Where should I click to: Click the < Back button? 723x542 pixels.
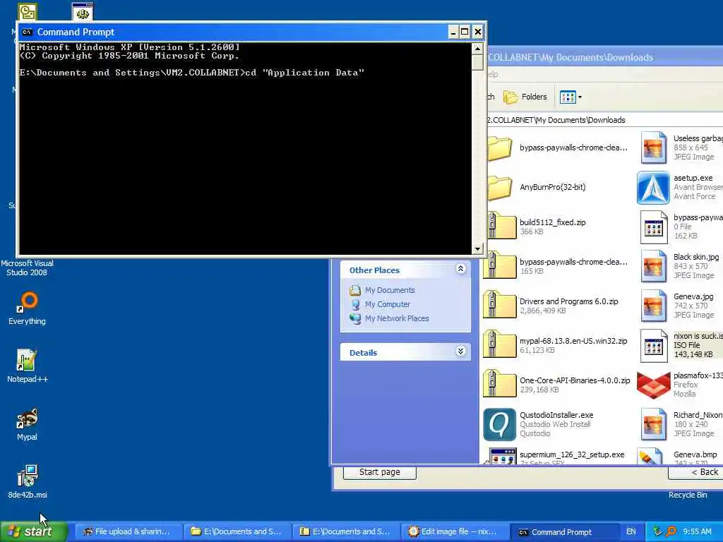click(696, 472)
